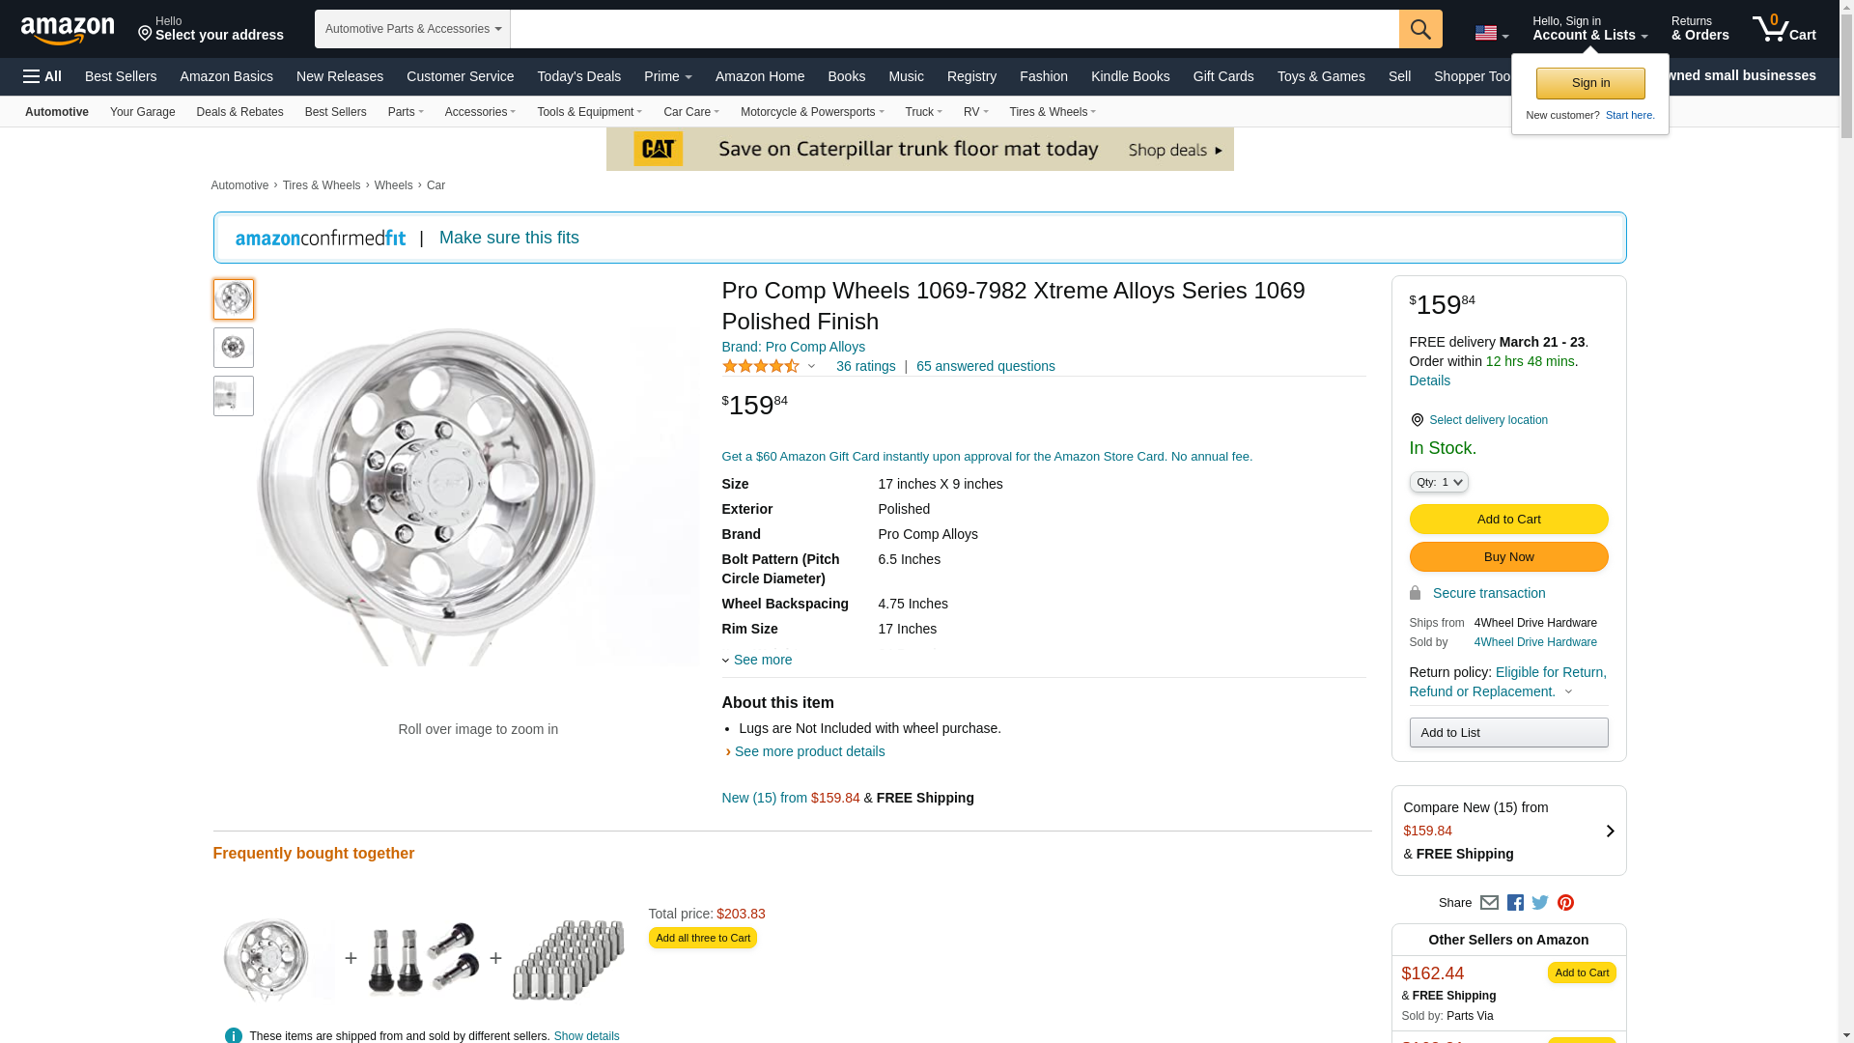Image resolution: width=1854 pixels, height=1043 pixels.
Task: Click the main search input field
Action: 954,29
